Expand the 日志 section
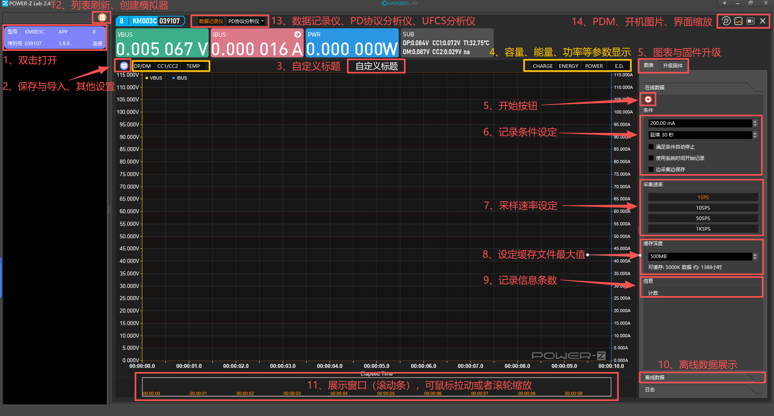Image resolution: width=774 pixels, height=416 pixels. coord(701,390)
